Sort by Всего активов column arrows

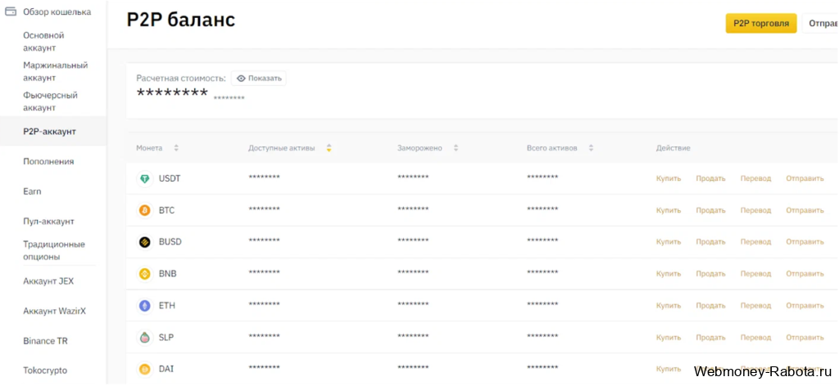click(x=591, y=148)
